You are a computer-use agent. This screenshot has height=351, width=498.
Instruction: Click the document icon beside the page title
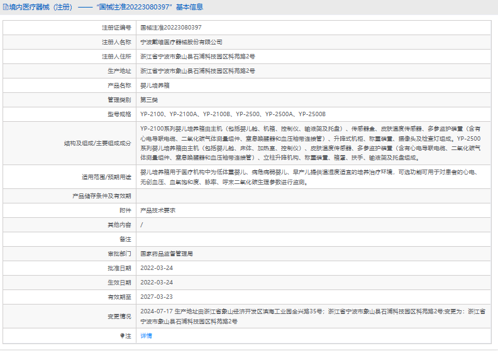tap(5, 7)
